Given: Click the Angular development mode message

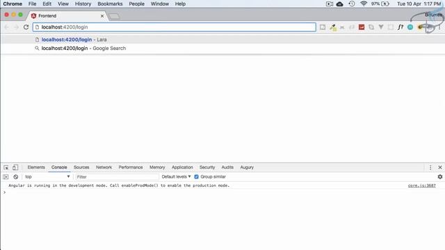Looking at the screenshot, I should pyautogui.click(x=119, y=185).
